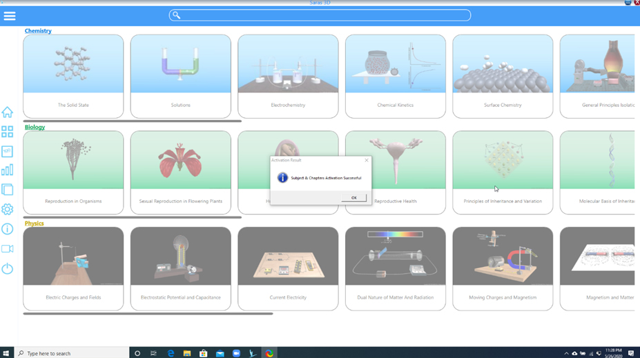Open Electric Charges and Fields chapter
The height and width of the screenshot is (358, 640).
(73, 269)
